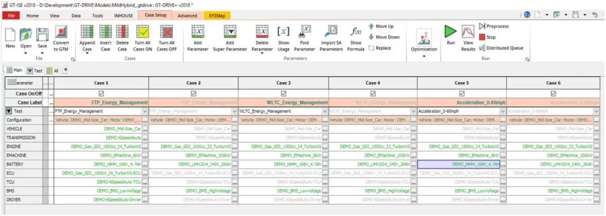606x216 pixels.
Task: Expand the Save button dropdown arrow
Action: click(43, 53)
